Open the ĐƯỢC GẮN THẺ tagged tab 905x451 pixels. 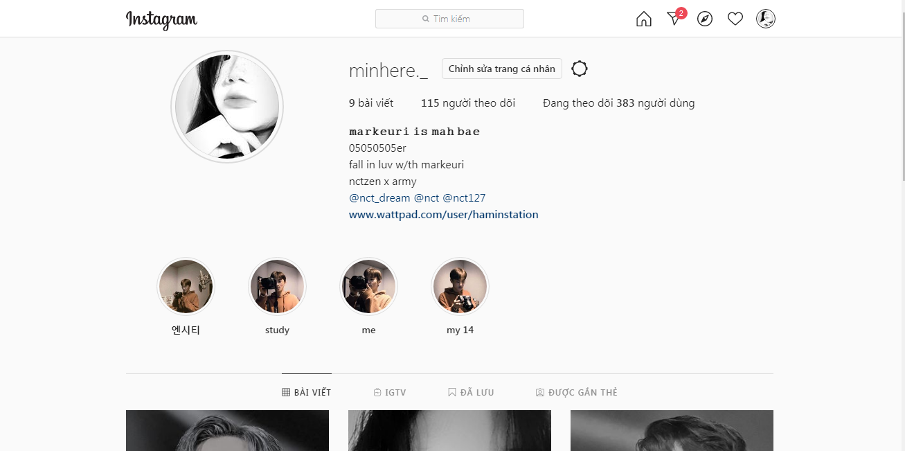tap(576, 392)
